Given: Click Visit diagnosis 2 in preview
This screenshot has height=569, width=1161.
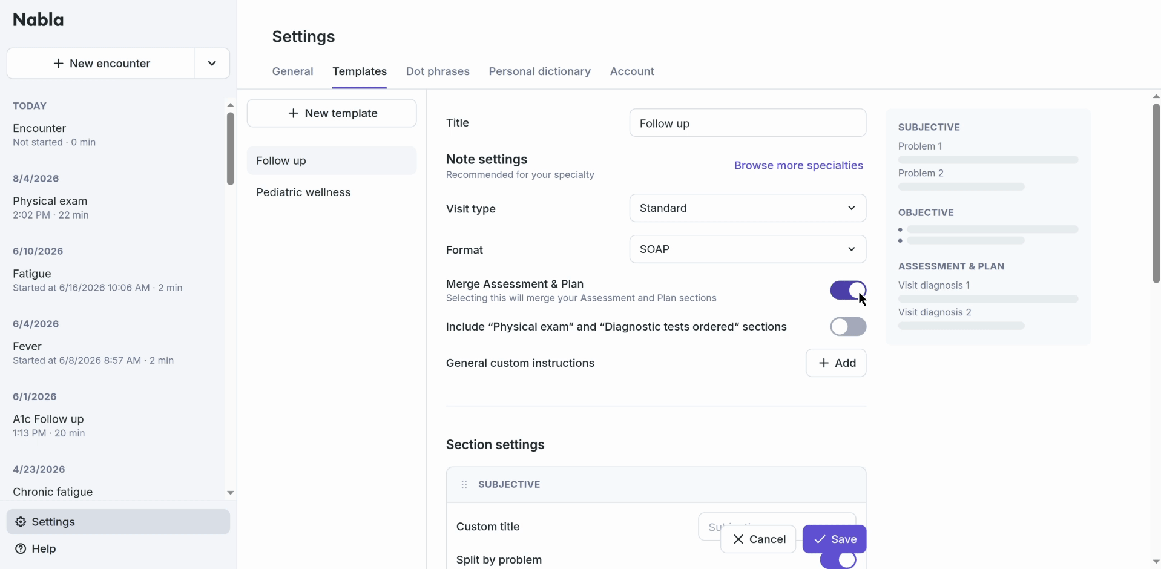Looking at the screenshot, I should coord(935,312).
